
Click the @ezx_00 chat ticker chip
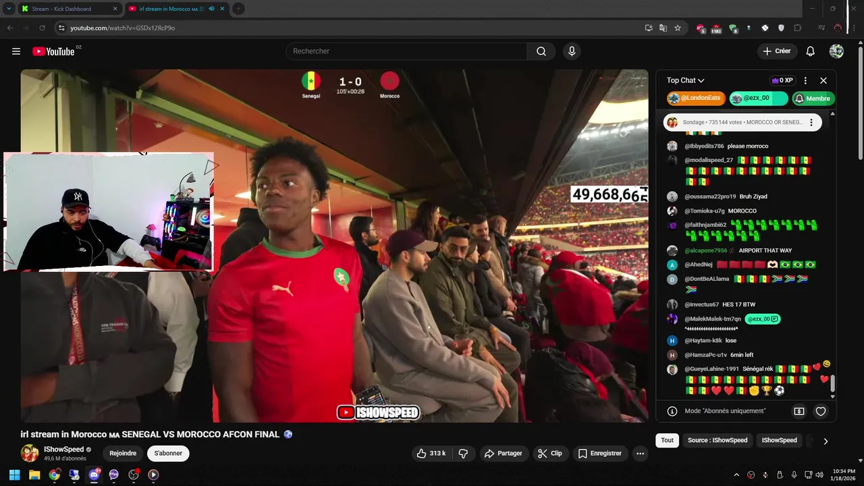point(758,99)
